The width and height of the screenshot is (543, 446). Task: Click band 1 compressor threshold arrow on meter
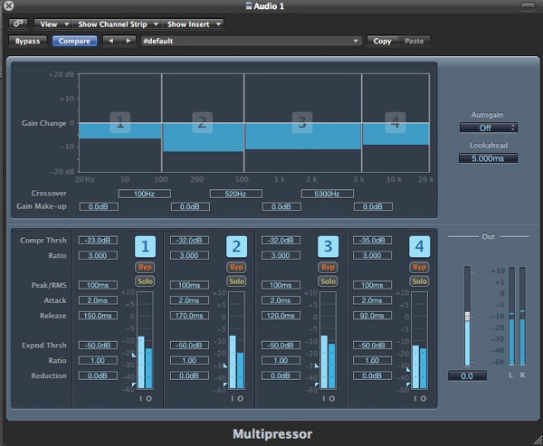(x=134, y=356)
